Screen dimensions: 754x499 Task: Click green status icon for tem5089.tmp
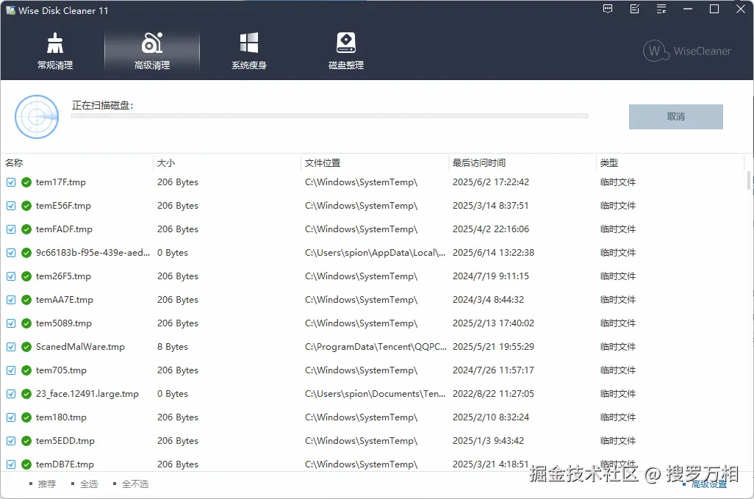pos(26,323)
